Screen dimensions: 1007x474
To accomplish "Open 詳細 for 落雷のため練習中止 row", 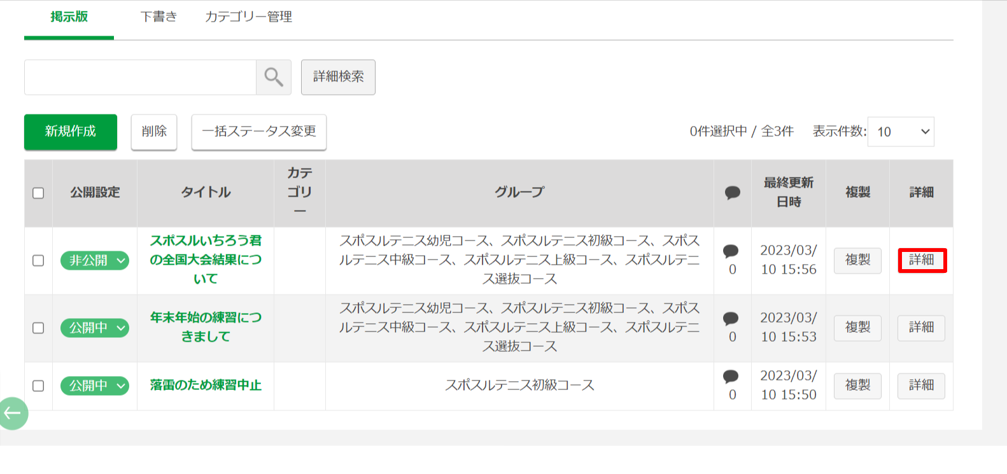I will pos(922,386).
